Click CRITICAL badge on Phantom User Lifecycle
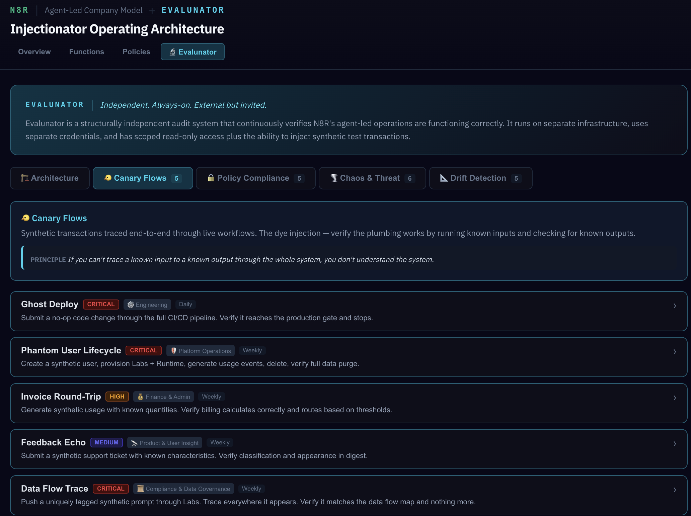 (144, 350)
